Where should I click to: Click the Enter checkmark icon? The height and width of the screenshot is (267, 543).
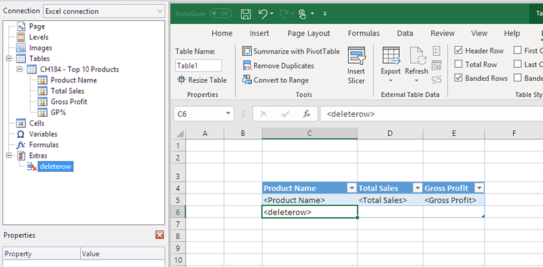285,114
